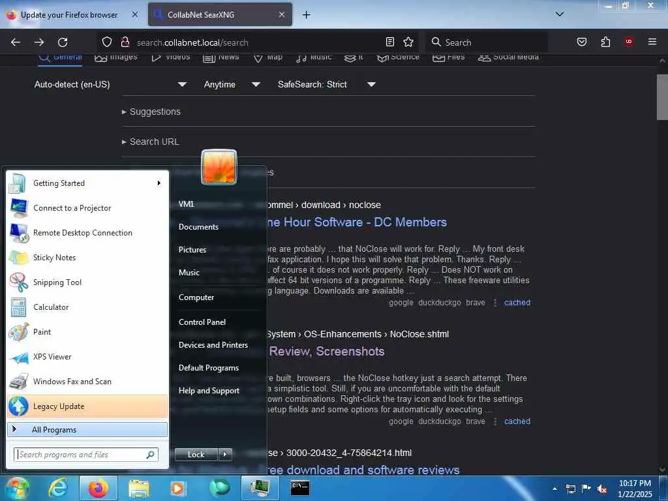Open Internet Explorer from taskbar

pos(57,488)
